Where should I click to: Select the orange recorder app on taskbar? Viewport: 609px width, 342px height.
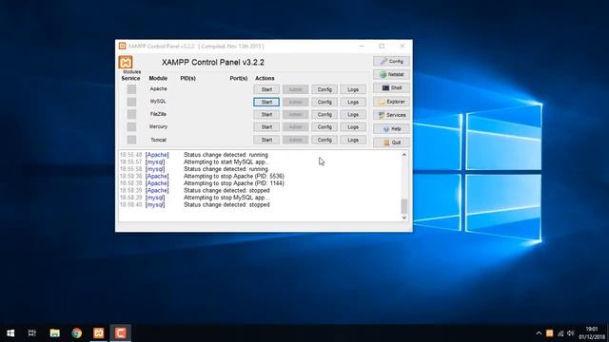click(x=121, y=332)
